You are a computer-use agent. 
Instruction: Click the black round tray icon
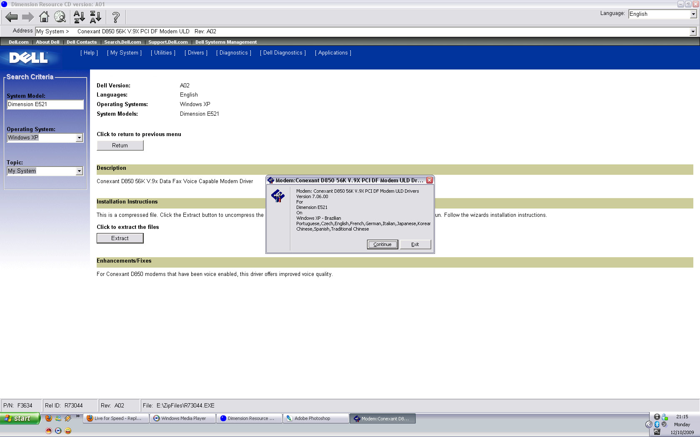[x=657, y=417]
